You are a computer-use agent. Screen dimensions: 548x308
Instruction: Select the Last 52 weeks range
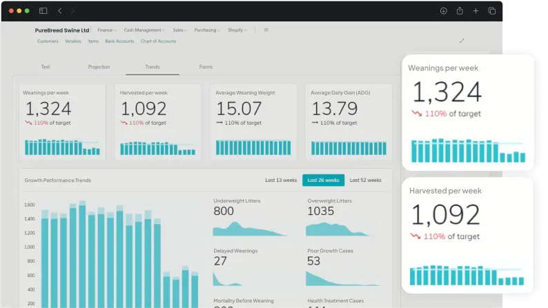pos(365,181)
